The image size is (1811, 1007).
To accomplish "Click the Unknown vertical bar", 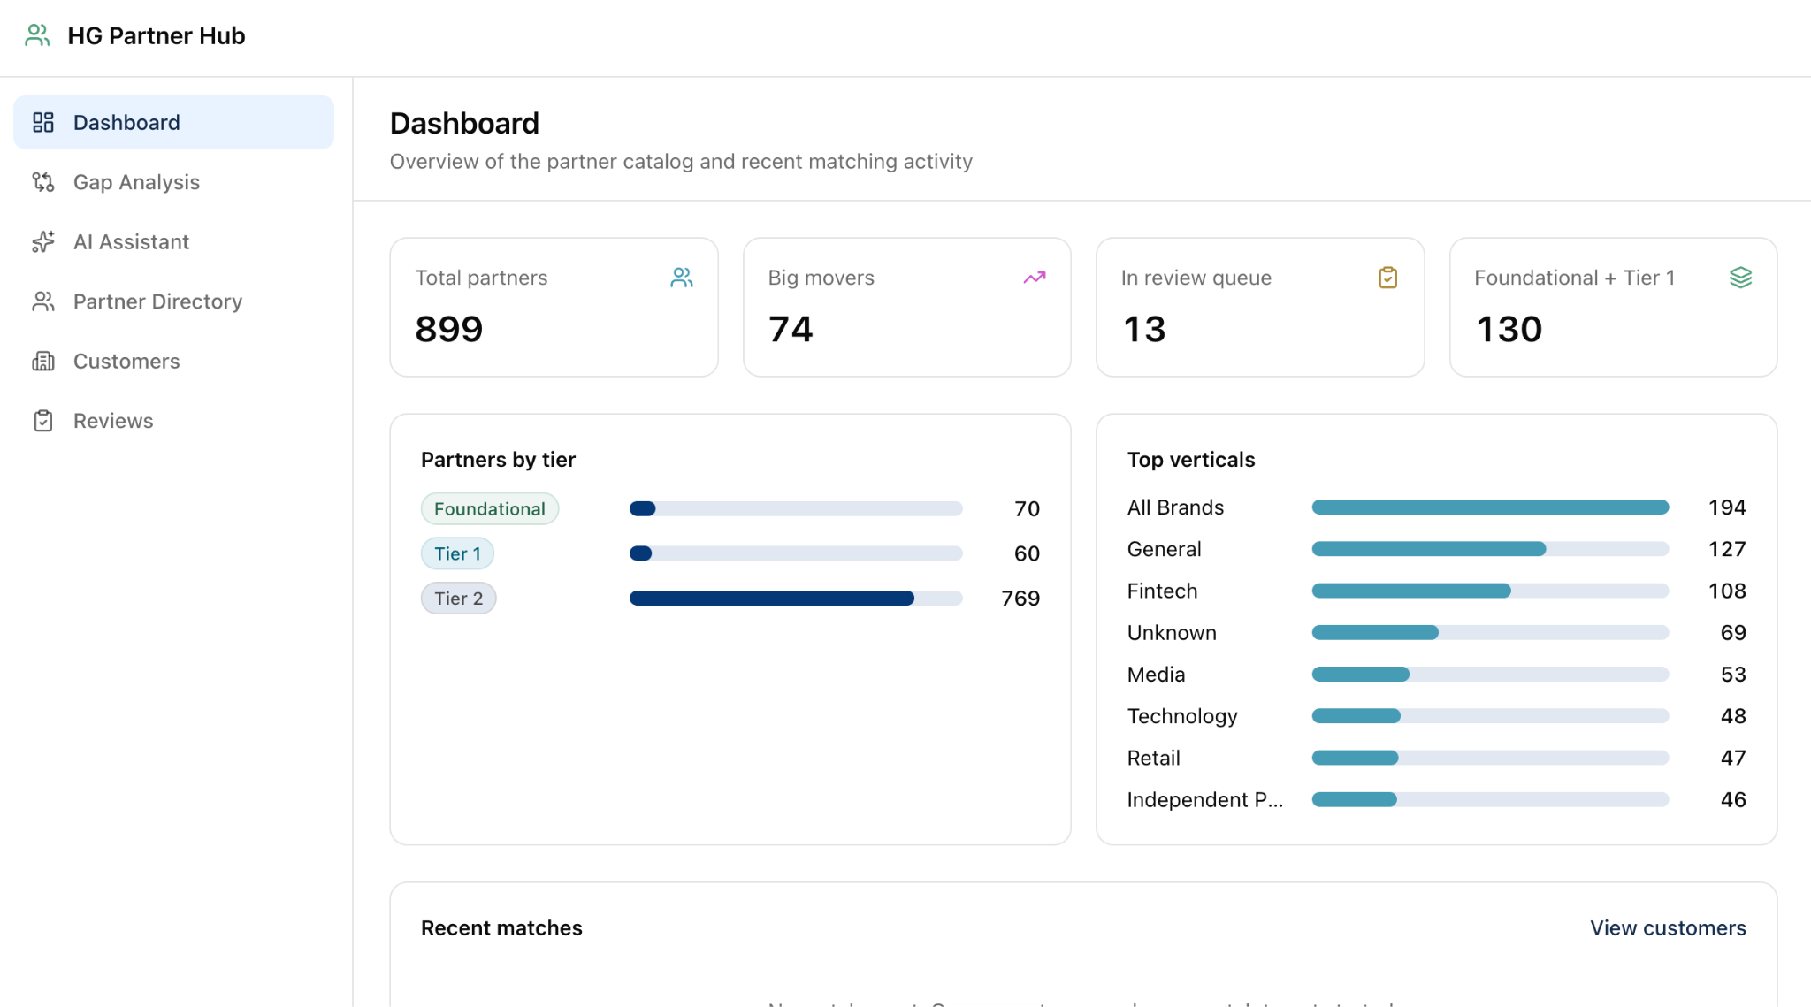I will 1490,632.
